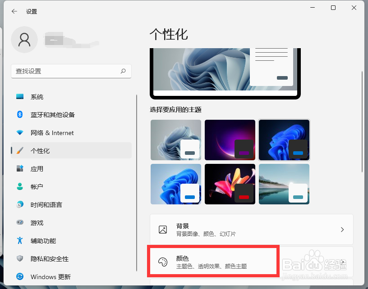Click the globe clock icon for 时间和语言
368x289 pixels.
point(20,204)
